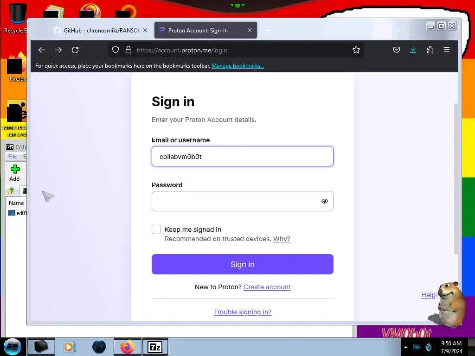Image resolution: width=475 pixels, height=356 pixels.
Task: Open the media player taskbar icon
Action: 69,347
